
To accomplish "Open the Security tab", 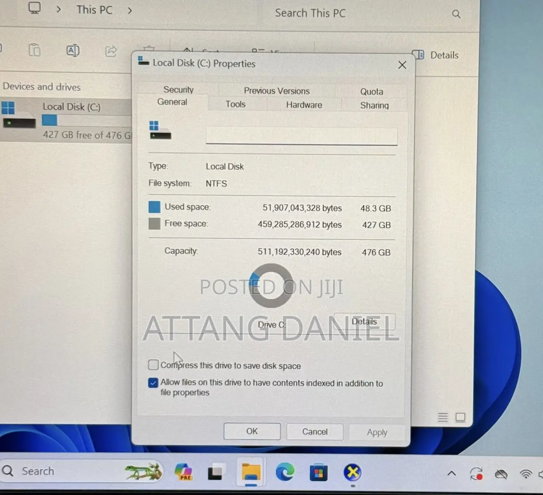I will click(178, 89).
